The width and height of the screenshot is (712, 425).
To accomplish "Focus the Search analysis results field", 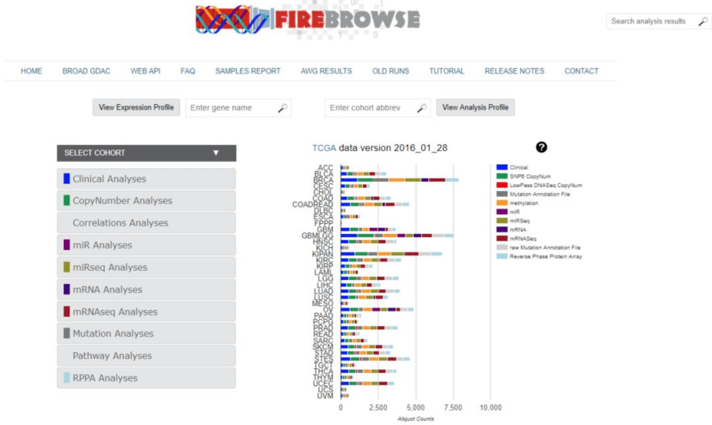I will point(659,21).
